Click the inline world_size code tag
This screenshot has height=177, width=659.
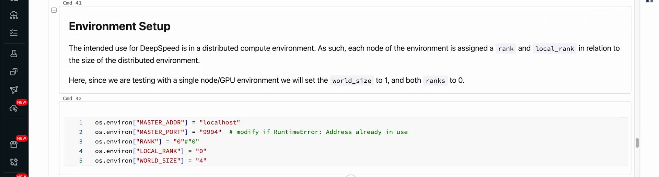351,81
